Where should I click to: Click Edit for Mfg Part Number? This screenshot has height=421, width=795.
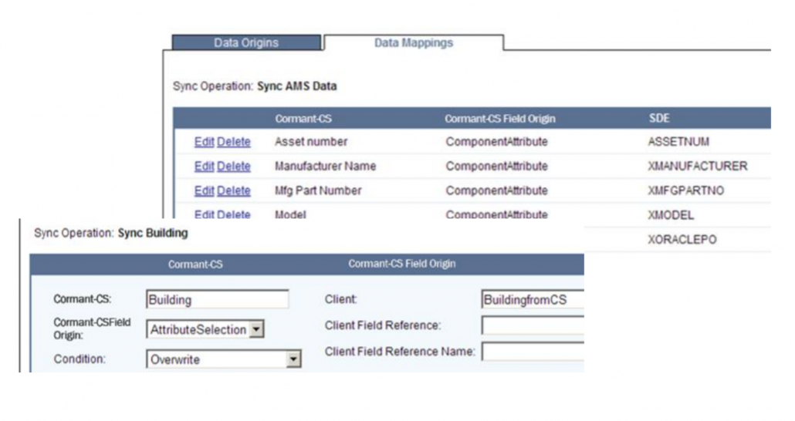click(x=204, y=191)
